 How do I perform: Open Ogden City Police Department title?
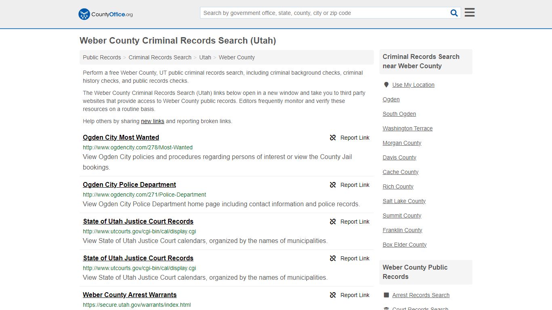coord(129,184)
